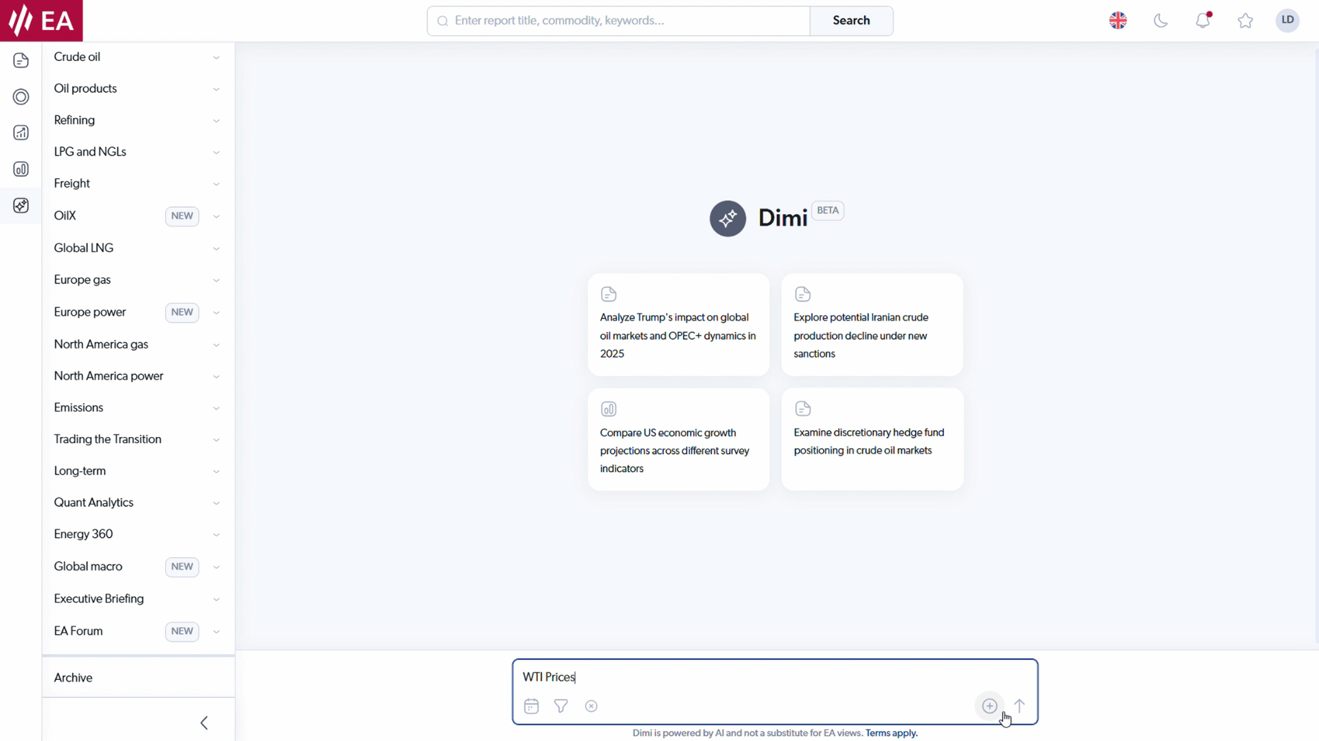Click the favorites star icon

[1245, 20]
